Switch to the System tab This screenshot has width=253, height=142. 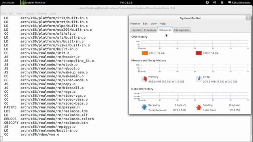coord(137,30)
